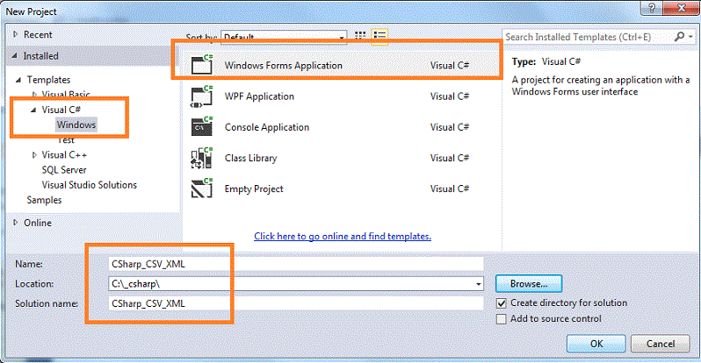Expand the Recent section

point(16,34)
